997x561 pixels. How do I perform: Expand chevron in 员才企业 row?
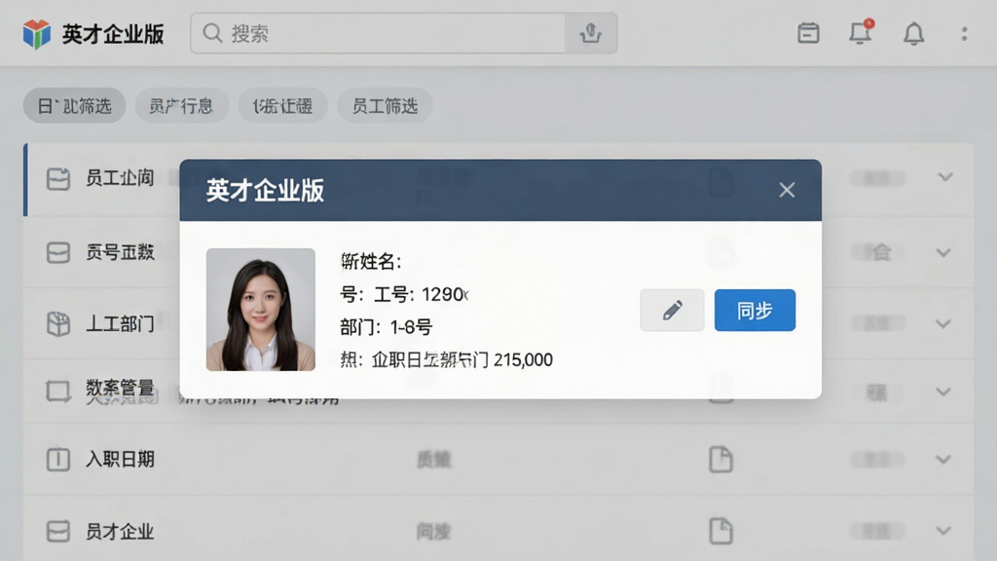(943, 531)
